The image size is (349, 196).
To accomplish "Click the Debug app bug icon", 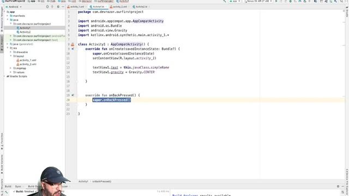I will (x=291, y=1).
